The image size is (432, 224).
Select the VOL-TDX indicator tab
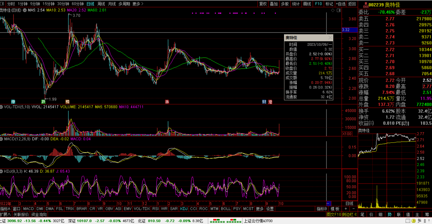pos(142,209)
